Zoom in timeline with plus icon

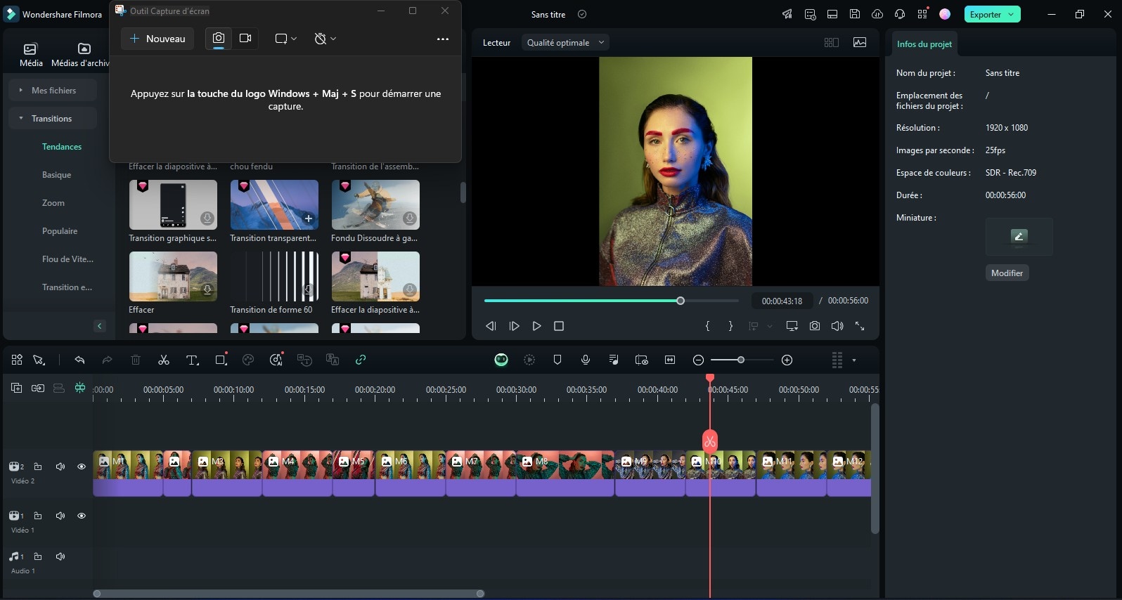tap(787, 360)
